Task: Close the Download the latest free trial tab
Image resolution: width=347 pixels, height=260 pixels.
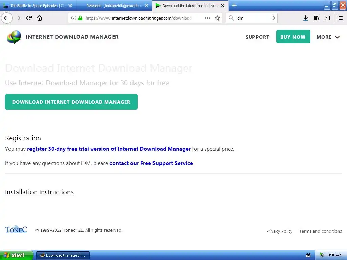Action: point(223,6)
